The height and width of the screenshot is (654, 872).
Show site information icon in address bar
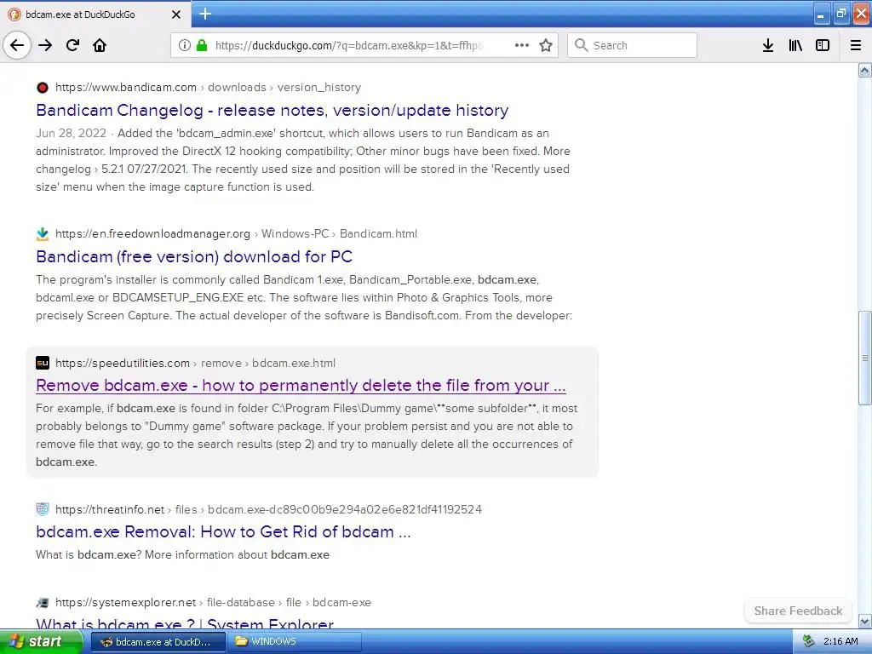pos(185,45)
